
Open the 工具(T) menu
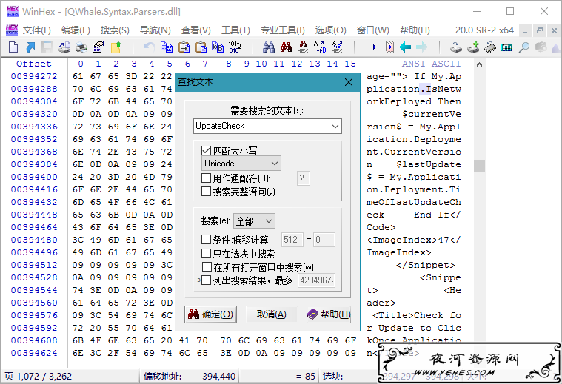235,30
